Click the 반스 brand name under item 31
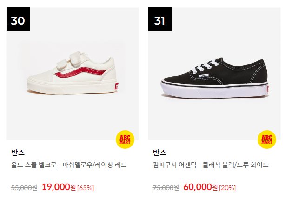The image size is (285, 197). point(159,152)
